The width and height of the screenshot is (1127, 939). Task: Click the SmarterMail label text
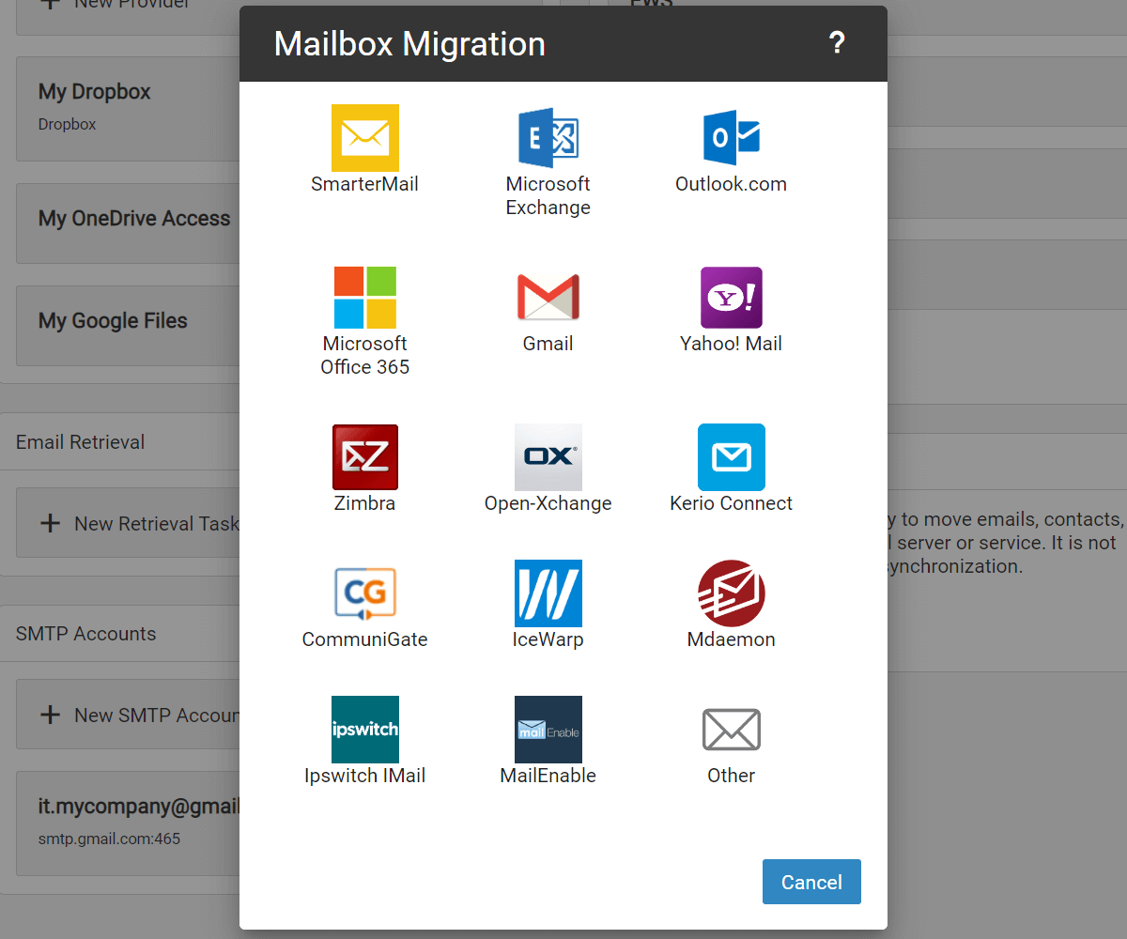point(365,184)
